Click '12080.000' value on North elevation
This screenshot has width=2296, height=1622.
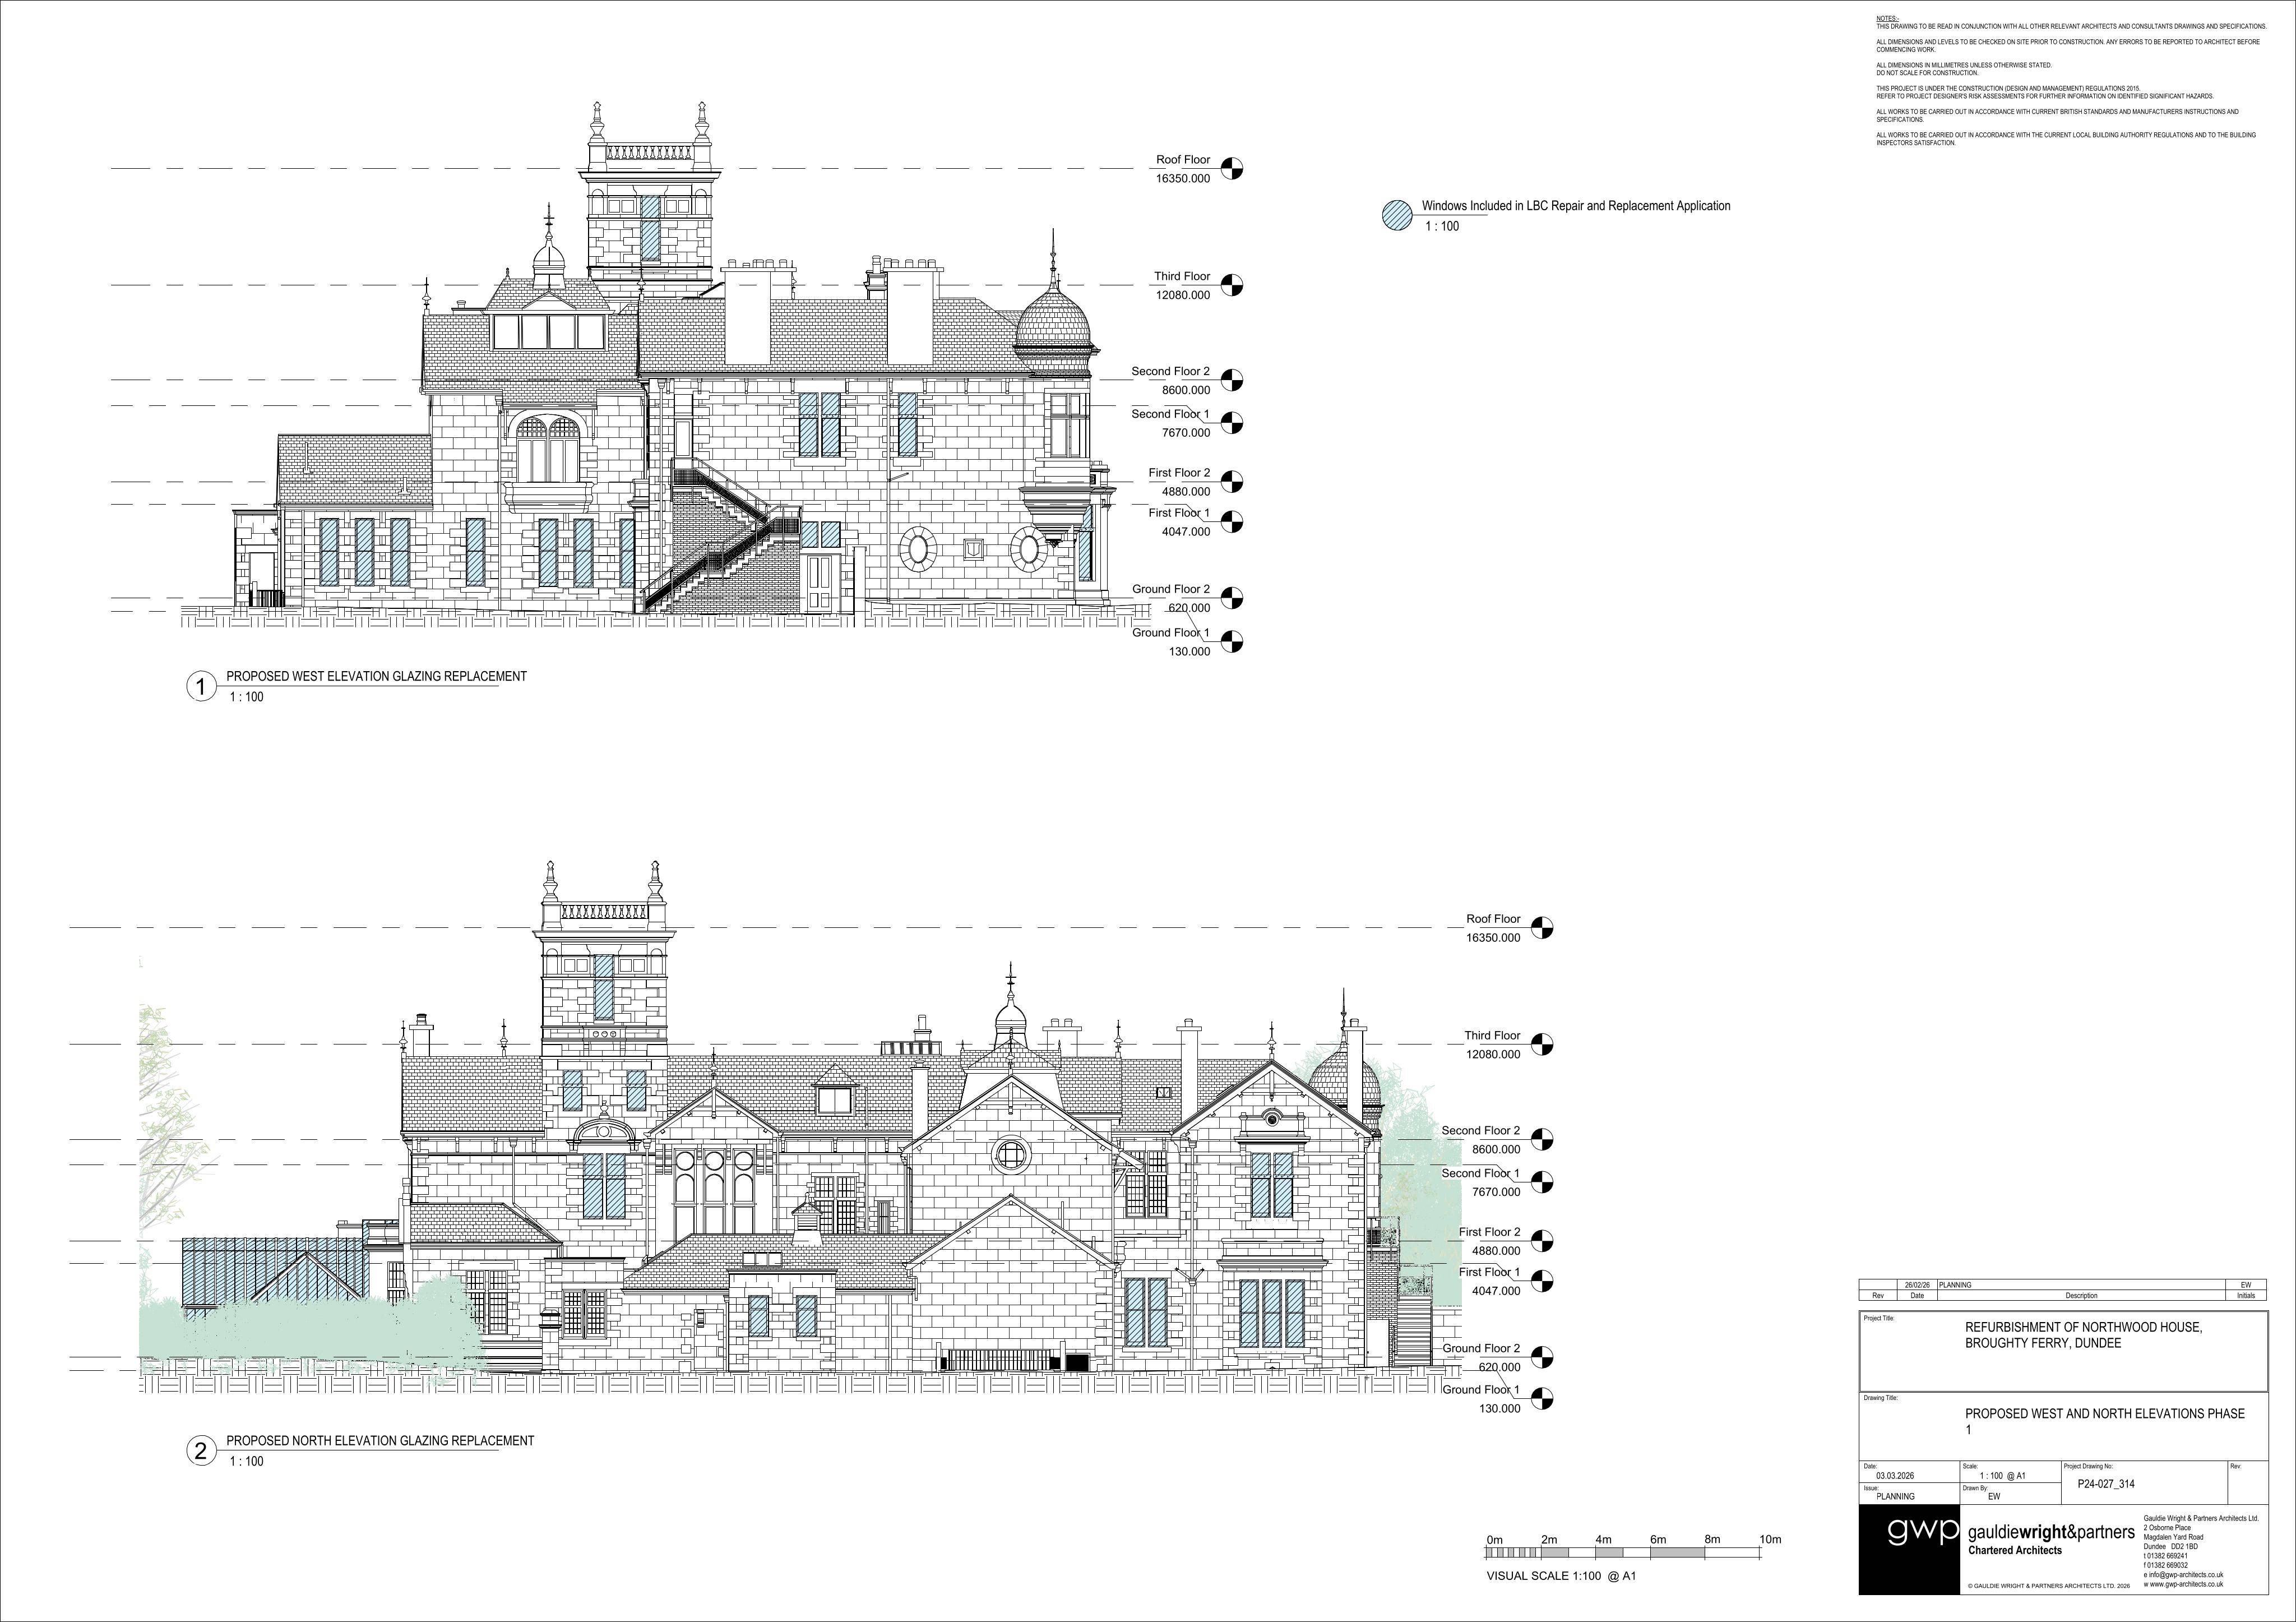[x=1493, y=1054]
